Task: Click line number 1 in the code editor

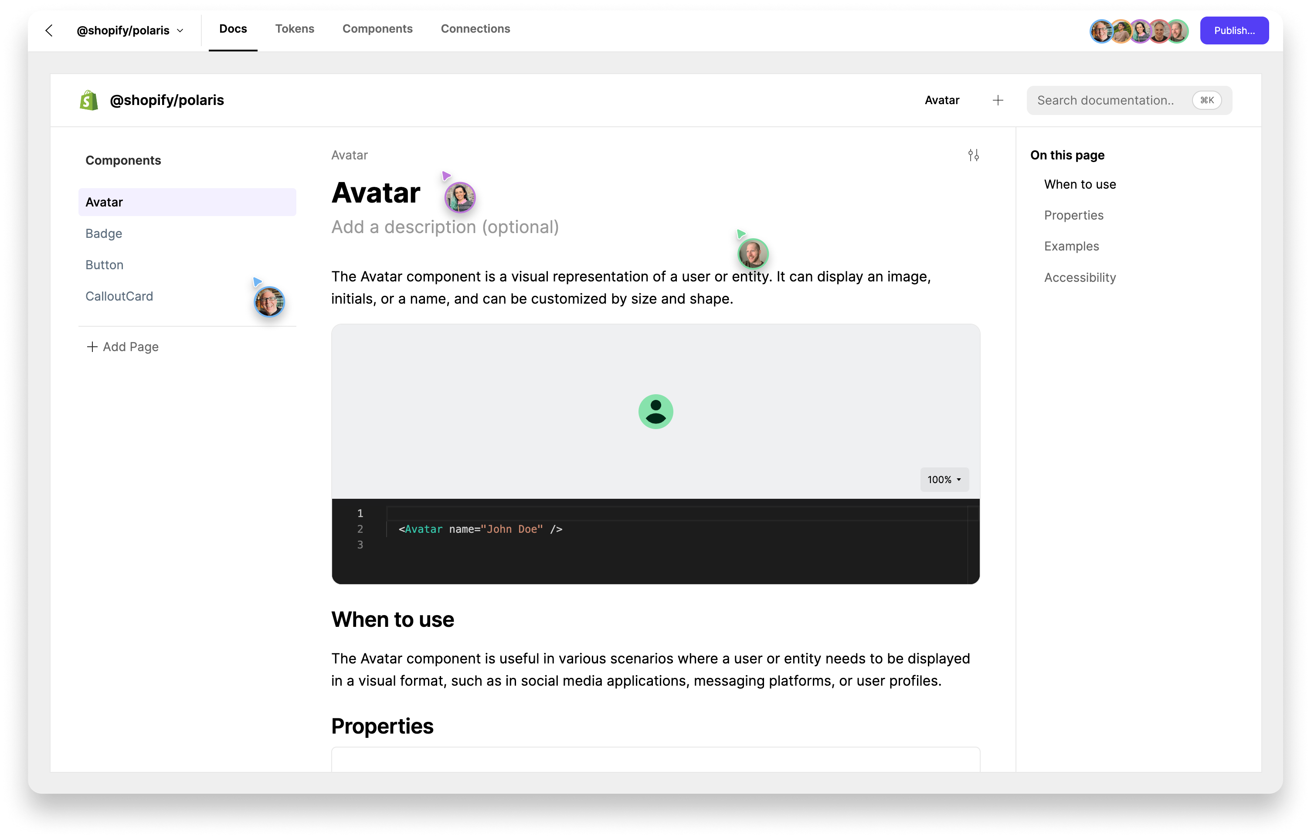Action: (360, 513)
